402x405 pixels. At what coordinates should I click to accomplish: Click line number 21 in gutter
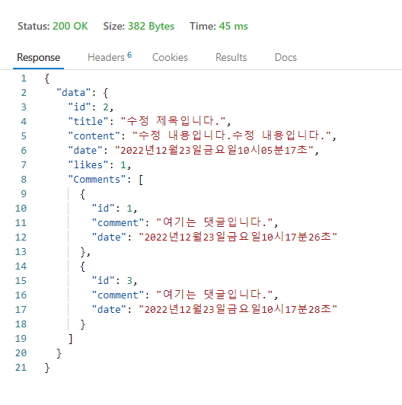pyautogui.click(x=21, y=368)
